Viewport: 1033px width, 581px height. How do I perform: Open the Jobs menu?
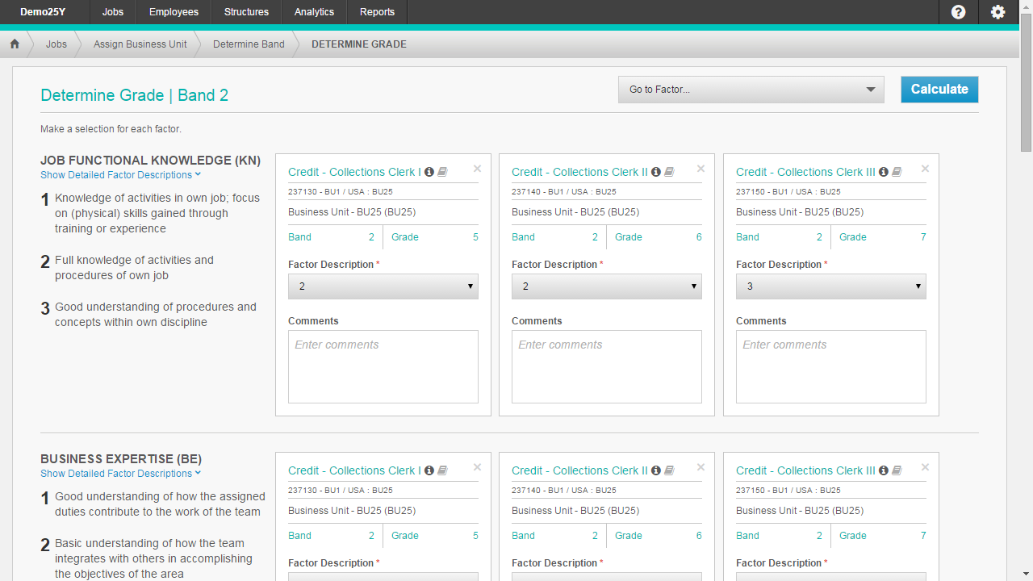[x=112, y=12]
